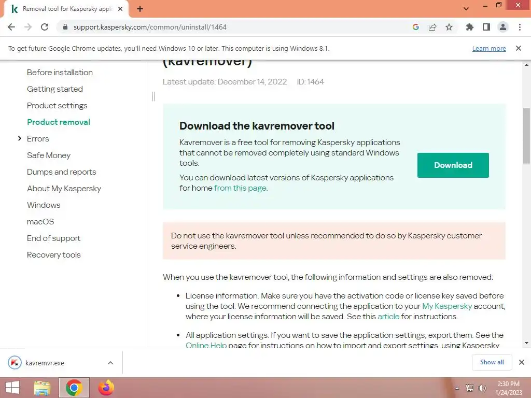
Task: Follow the 'from this page' link
Action: pos(241,188)
